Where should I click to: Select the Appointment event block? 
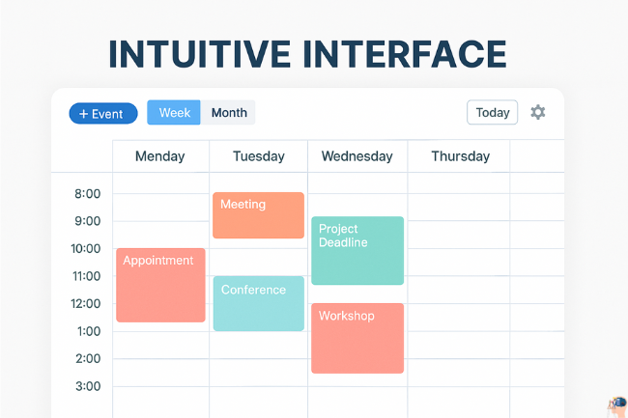[x=160, y=285]
